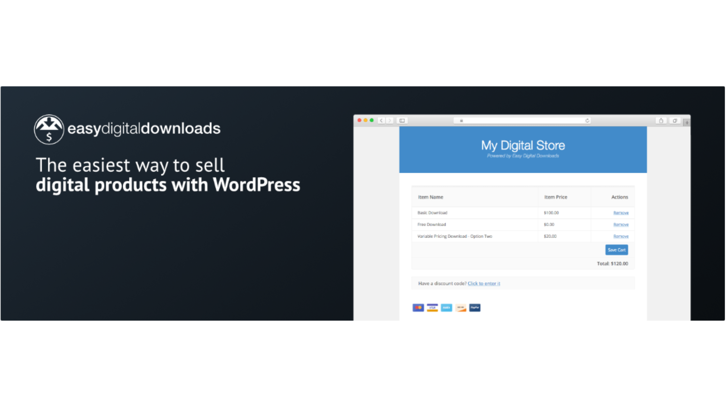
Task: Click the Easy Digital Downloads logo icon
Action: (49, 130)
